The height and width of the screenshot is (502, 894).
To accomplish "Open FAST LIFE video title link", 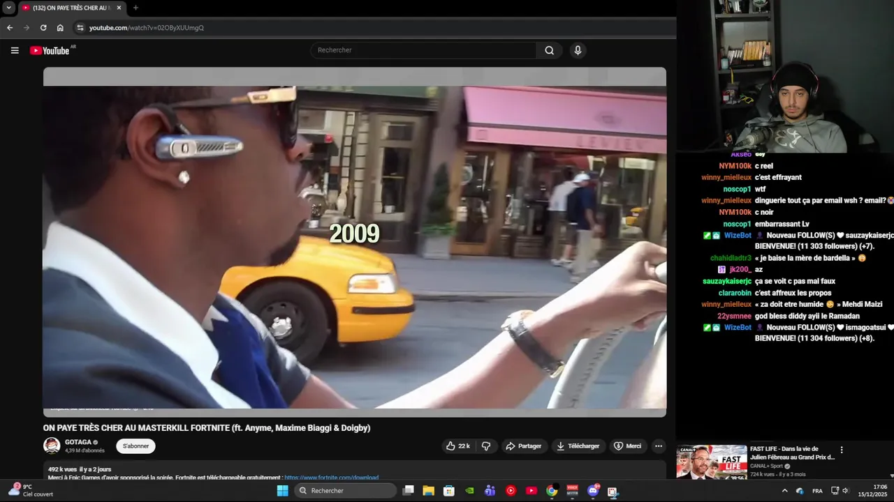I will click(x=792, y=453).
